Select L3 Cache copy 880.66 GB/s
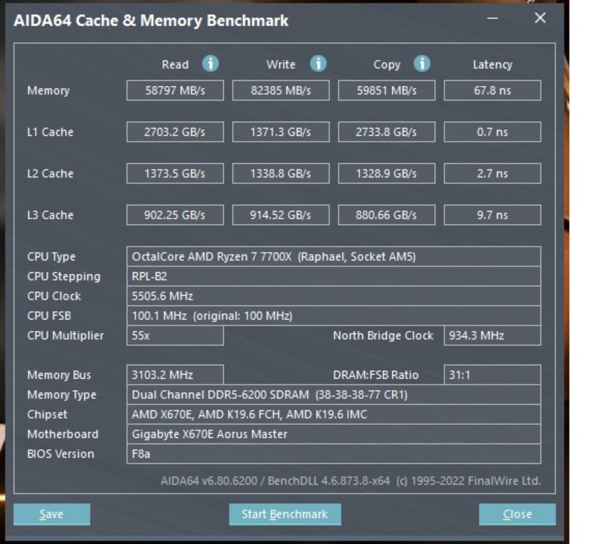The width and height of the screenshot is (616, 544). tap(387, 215)
